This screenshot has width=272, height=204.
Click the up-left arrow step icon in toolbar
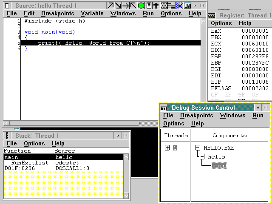(x=133, y=6)
